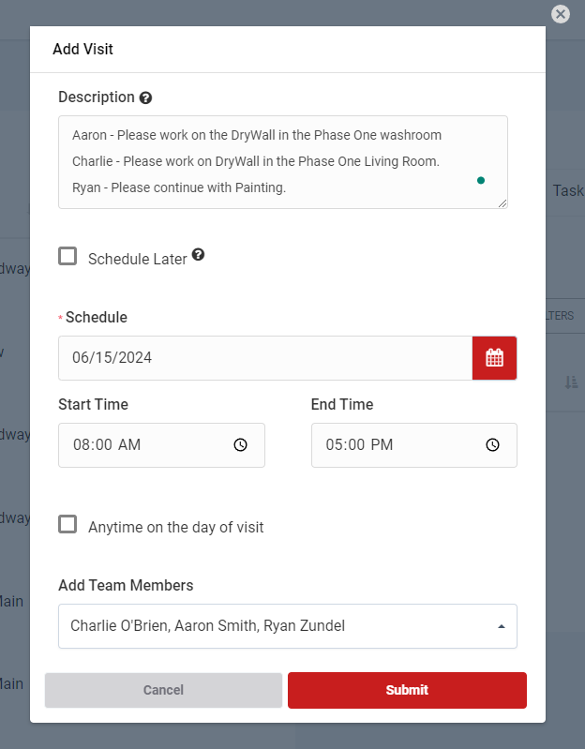Click the End Time clock icon

[492, 445]
